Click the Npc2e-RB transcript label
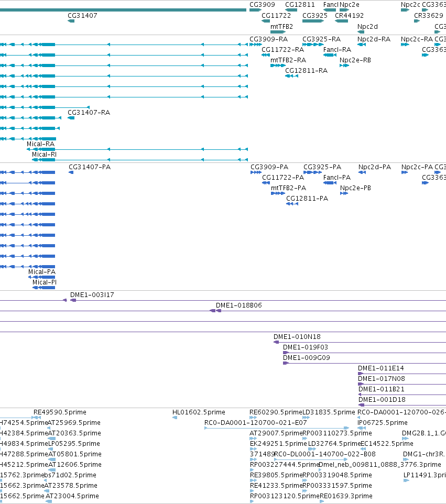 pyautogui.click(x=355, y=60)
